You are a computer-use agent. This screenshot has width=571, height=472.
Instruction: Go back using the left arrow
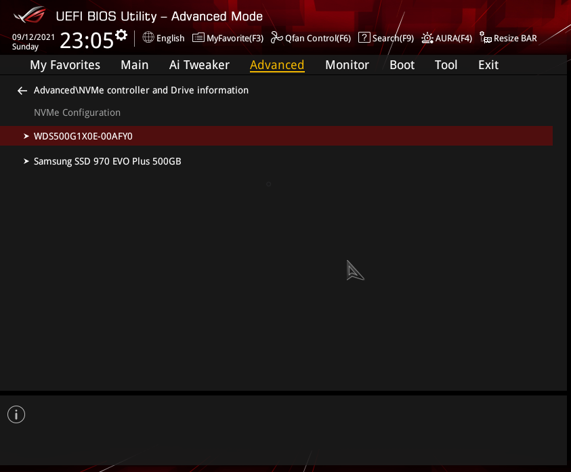(x=22, y=90)
